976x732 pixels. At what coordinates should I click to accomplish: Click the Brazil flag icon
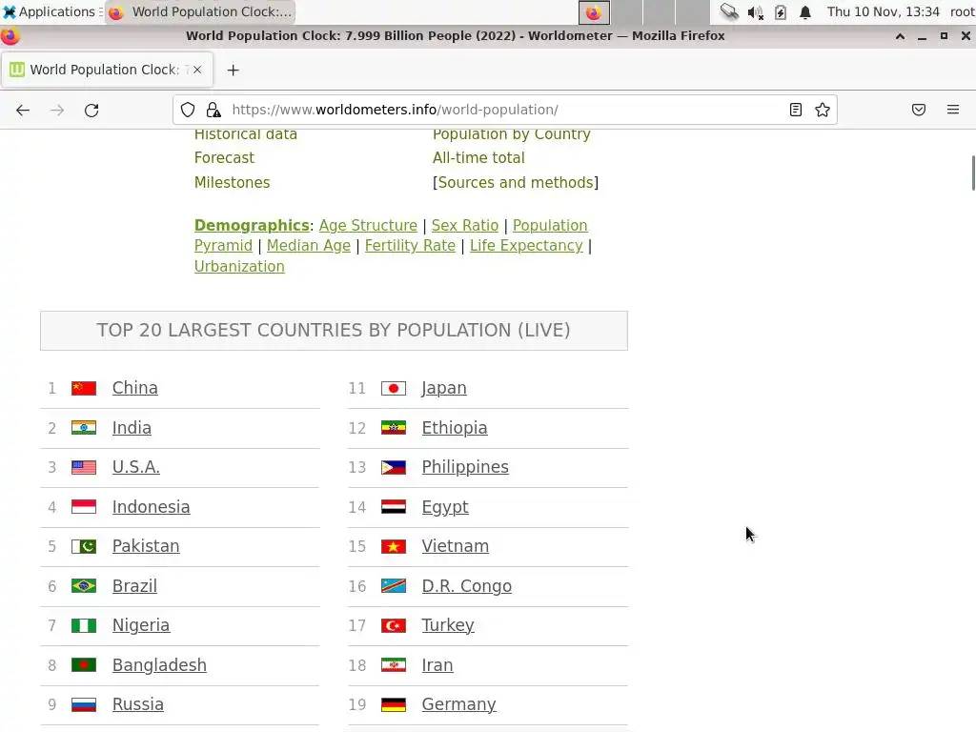[x=84, y=586]
